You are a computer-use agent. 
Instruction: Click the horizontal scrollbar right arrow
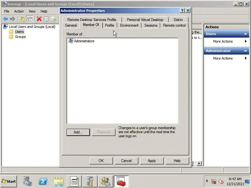tap(199, 163)
